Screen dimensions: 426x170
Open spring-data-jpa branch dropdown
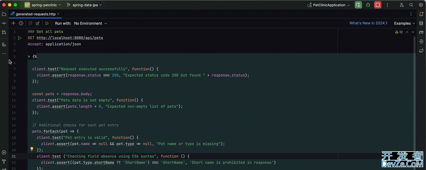(x=84, y=5)
